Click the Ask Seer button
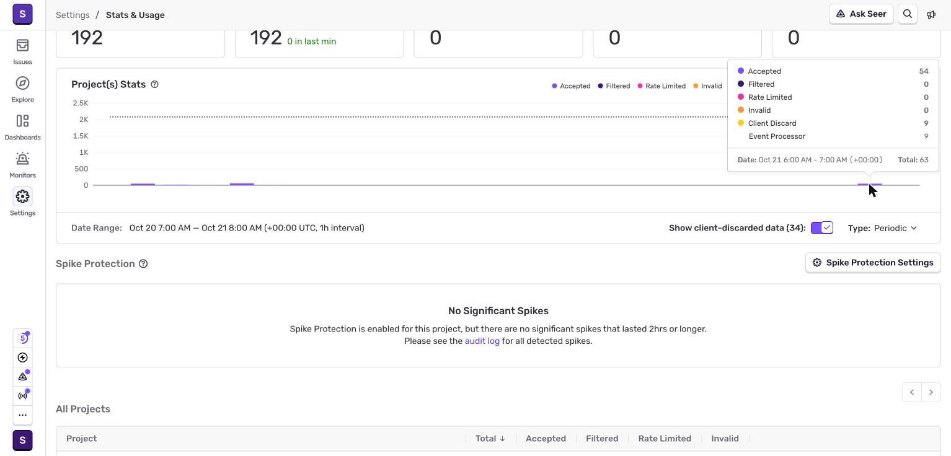Viewport: 951px width, 456px height. (861, 14)
